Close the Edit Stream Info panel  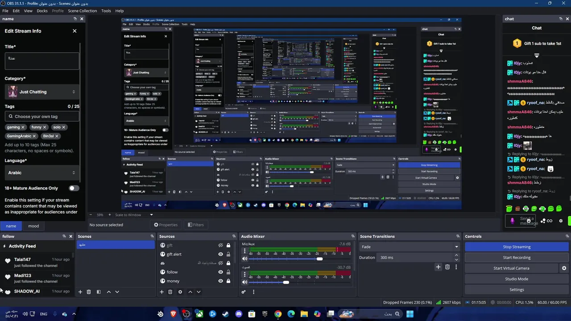point(74,31)
